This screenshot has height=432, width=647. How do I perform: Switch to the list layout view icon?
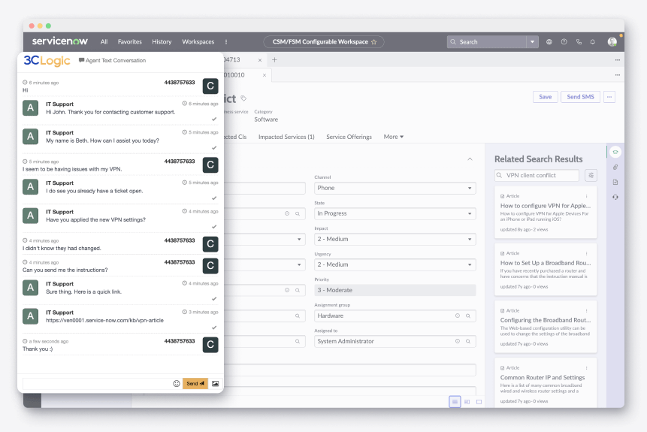point(455,401)
